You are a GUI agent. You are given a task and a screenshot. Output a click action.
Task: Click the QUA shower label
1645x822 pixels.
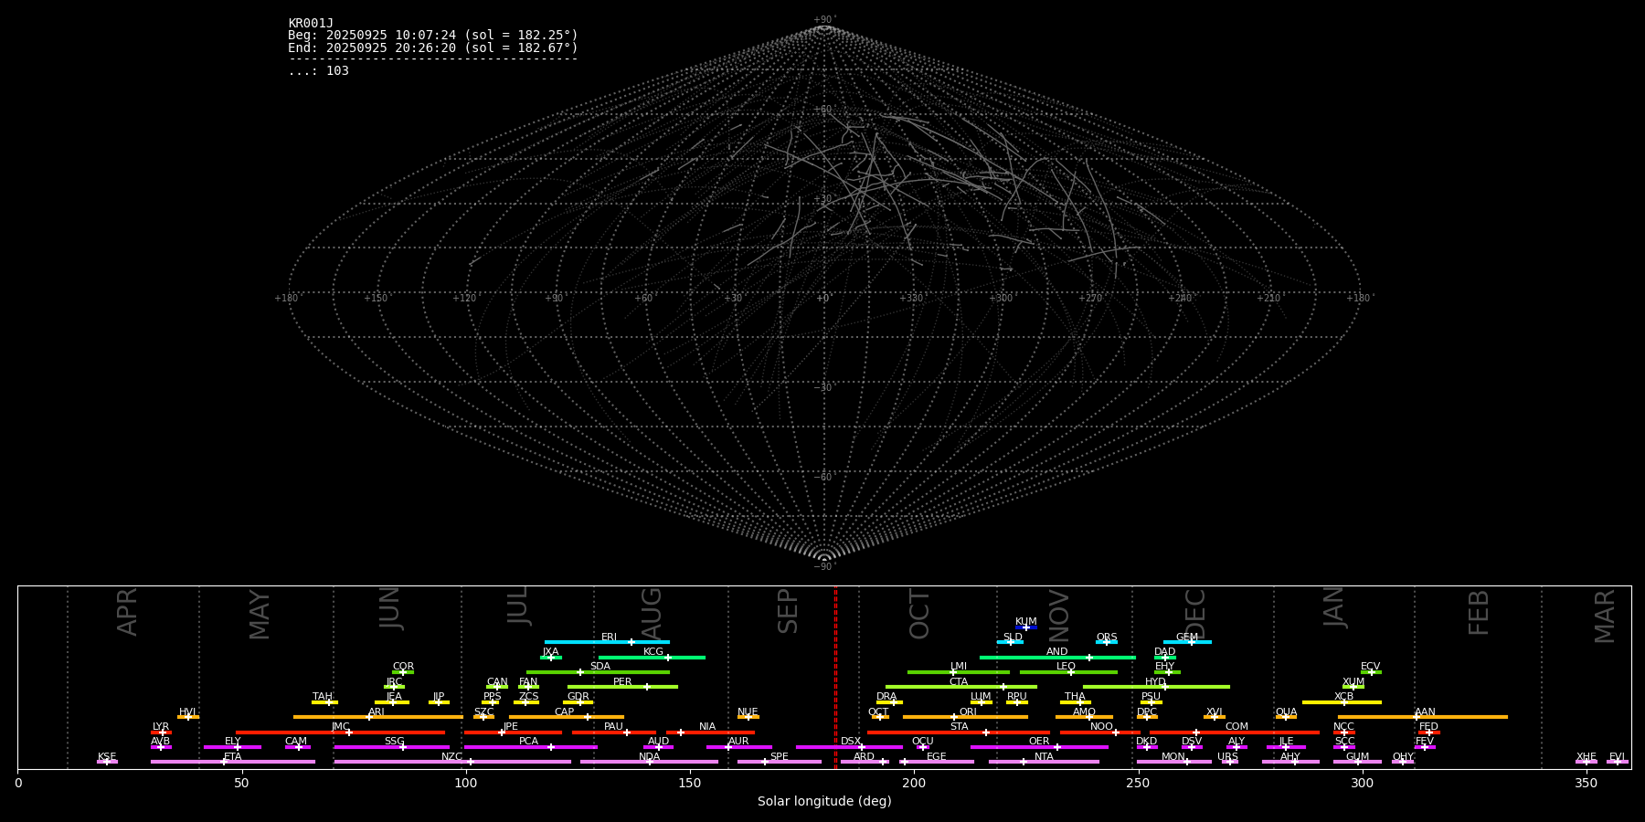[1286, 712]
